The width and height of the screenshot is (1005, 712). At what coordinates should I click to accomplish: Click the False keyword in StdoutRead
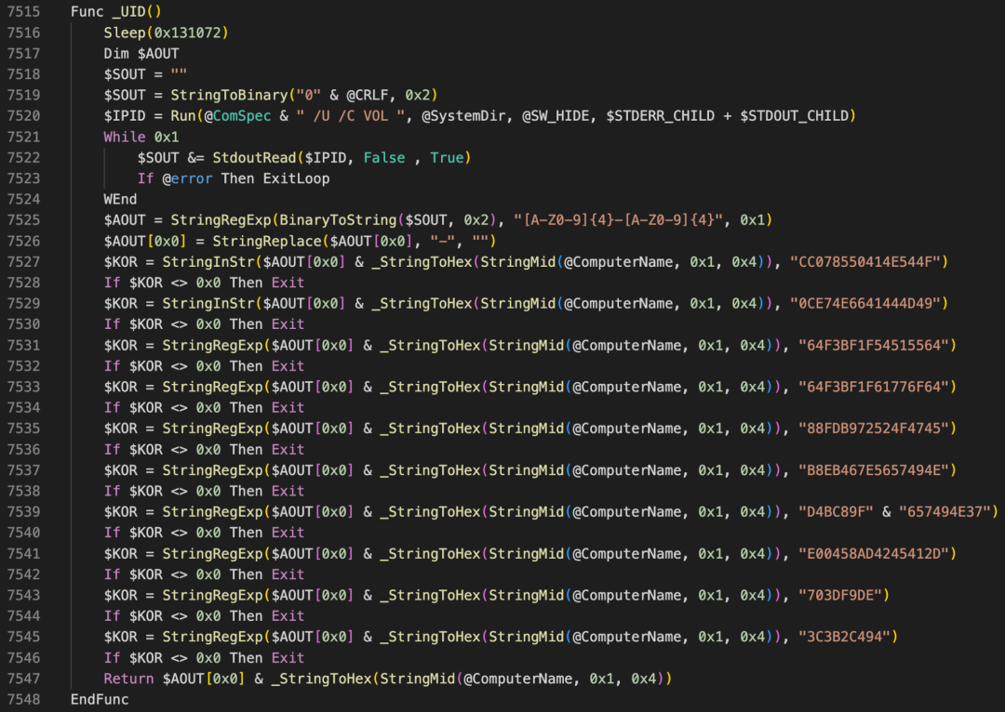click(x=384, y=157)
